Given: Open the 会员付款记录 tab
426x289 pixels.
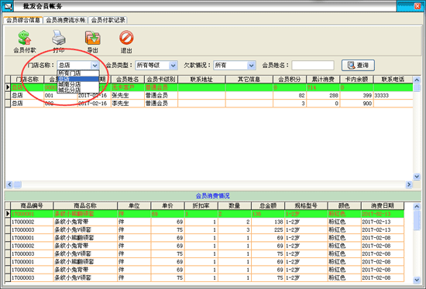Looking at the screenshot, I should [x=108, y=20].
